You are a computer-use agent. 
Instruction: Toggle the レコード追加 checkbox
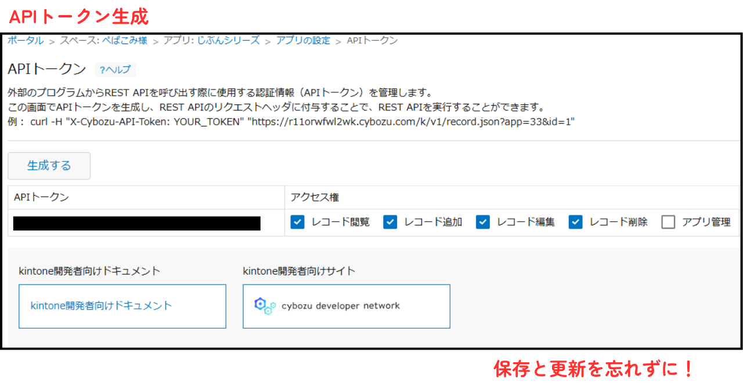tap(390, 222)
